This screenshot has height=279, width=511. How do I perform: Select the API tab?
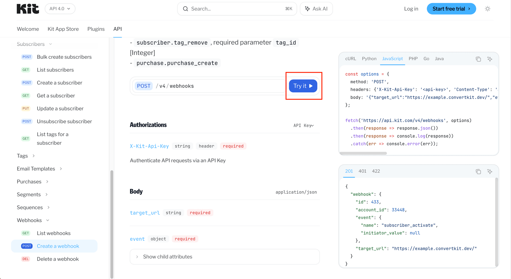coord(118,29)
